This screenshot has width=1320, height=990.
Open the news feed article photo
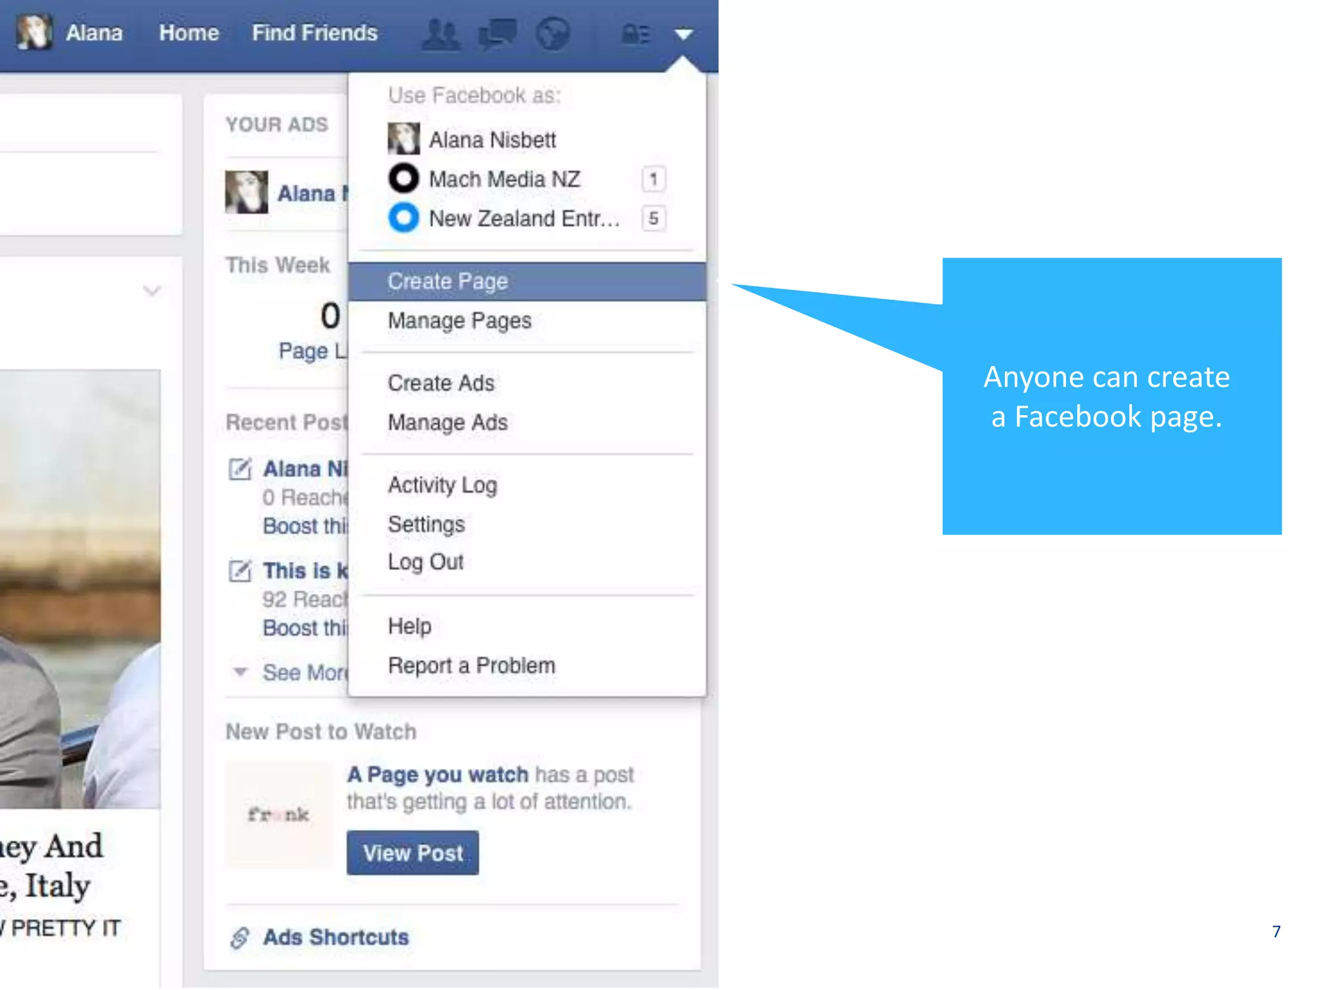coord(80,588)
